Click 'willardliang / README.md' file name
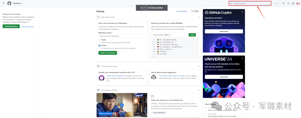This screenshot has height=118, width=301. tap(162, 35)
